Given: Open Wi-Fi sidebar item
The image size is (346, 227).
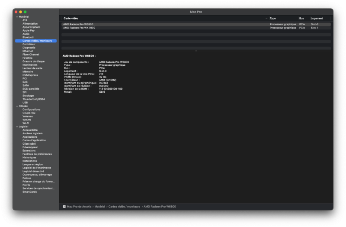Looking at the screenshot, I should tap(26, 123).
